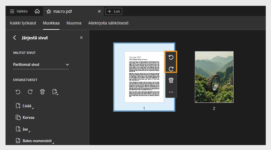This screenshot has height=150, width=271.
Task: Open the Lisää insert option
Action: tap(24, 106)
